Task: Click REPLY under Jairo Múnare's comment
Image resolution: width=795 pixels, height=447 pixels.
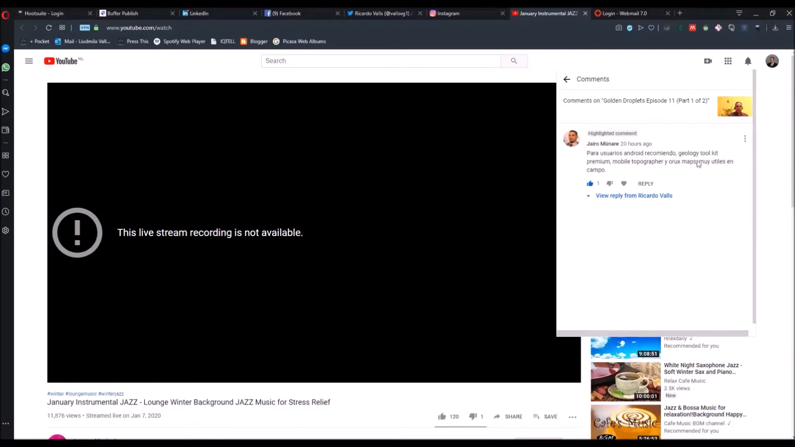Action: click(646, 184)
